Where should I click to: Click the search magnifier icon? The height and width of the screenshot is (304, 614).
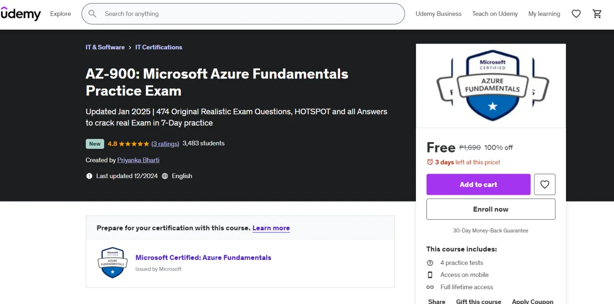[x=93, y=14]
